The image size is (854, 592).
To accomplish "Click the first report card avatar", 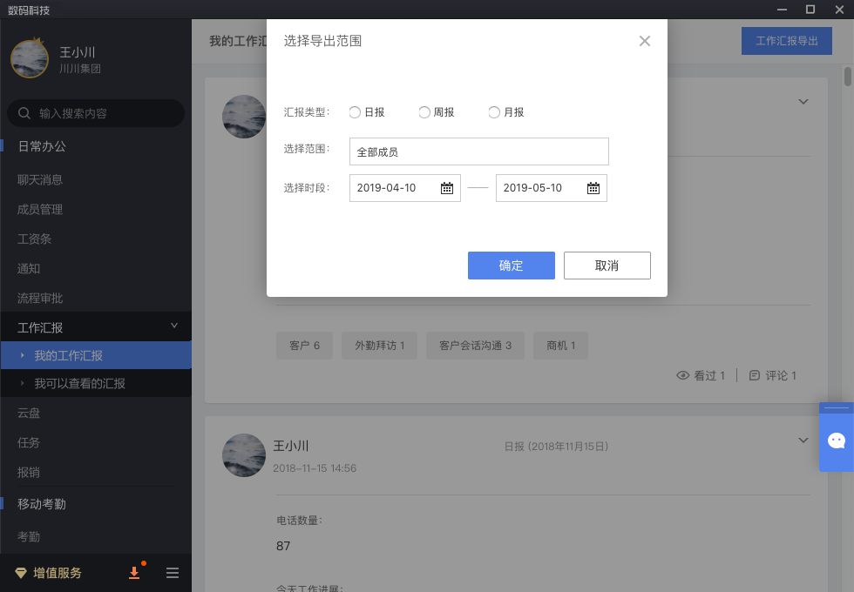I will click(x=244, y=117).
